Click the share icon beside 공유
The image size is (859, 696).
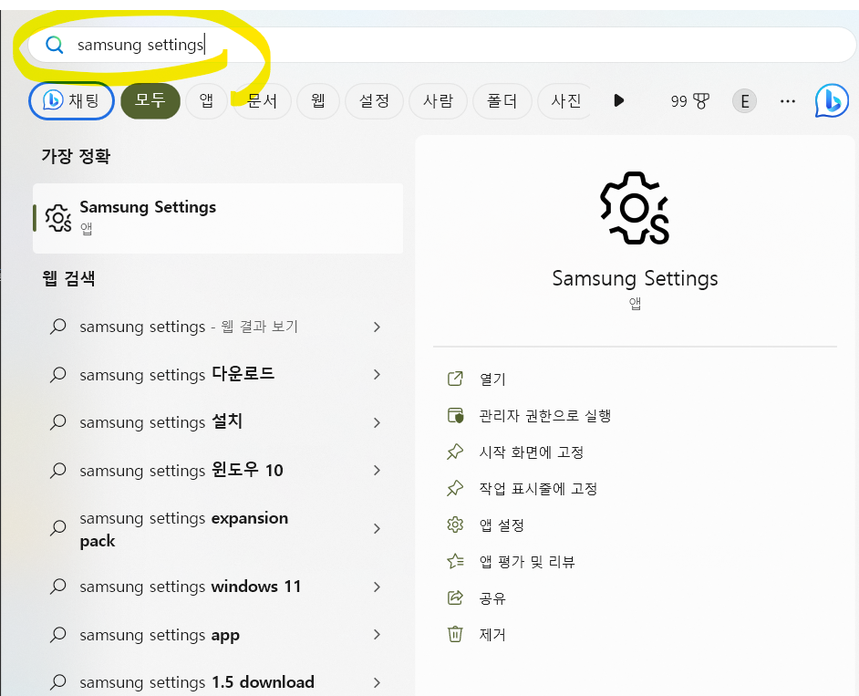tap(455, 597)
